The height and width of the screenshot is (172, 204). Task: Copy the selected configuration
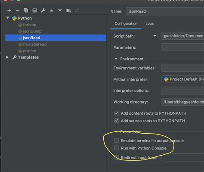tap(26, 10)
